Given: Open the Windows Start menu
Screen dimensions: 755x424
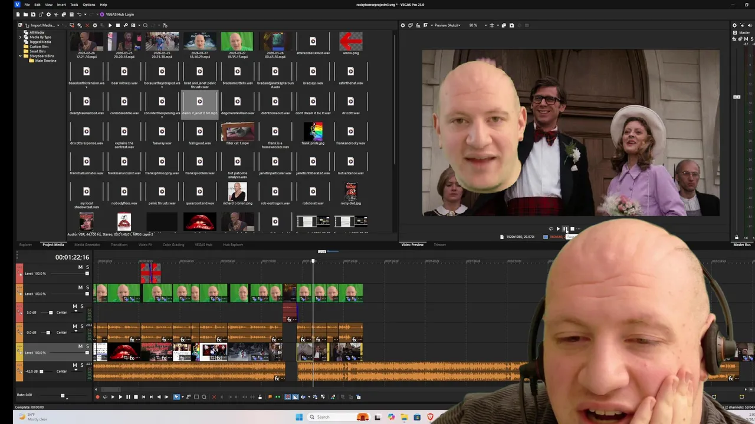Looking at the screenshot, I should pyautogui.click(x=299, y=417).
